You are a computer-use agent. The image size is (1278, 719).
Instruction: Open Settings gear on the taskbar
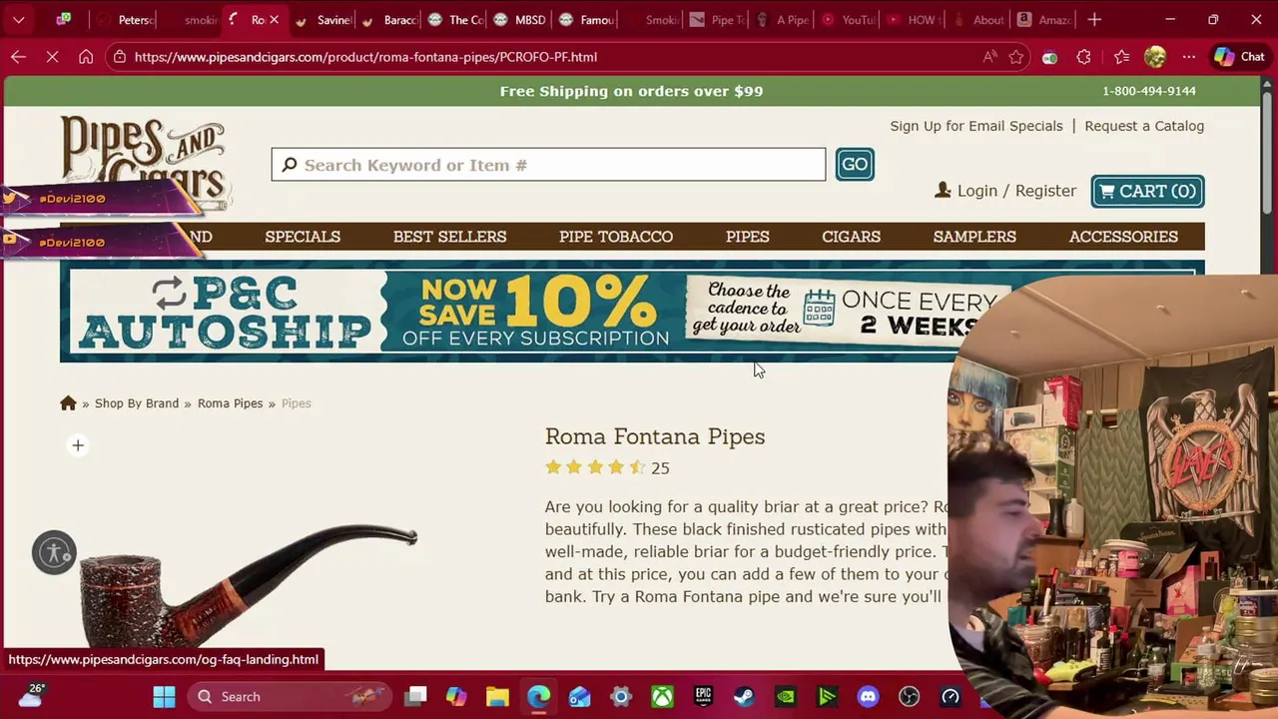click(621, 696)
